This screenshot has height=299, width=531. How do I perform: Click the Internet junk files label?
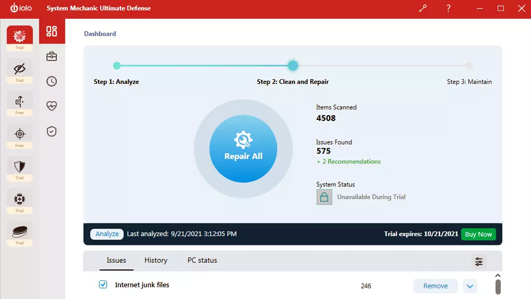142,285
